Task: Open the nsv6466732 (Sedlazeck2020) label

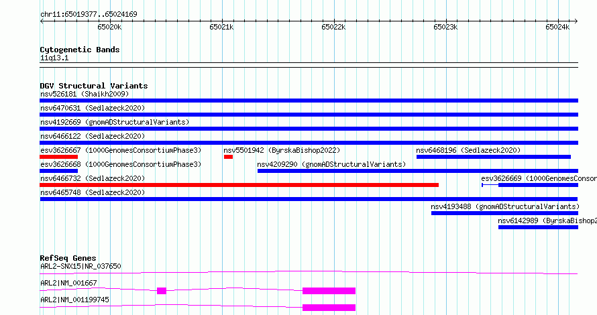Action: tap(93, 178)
